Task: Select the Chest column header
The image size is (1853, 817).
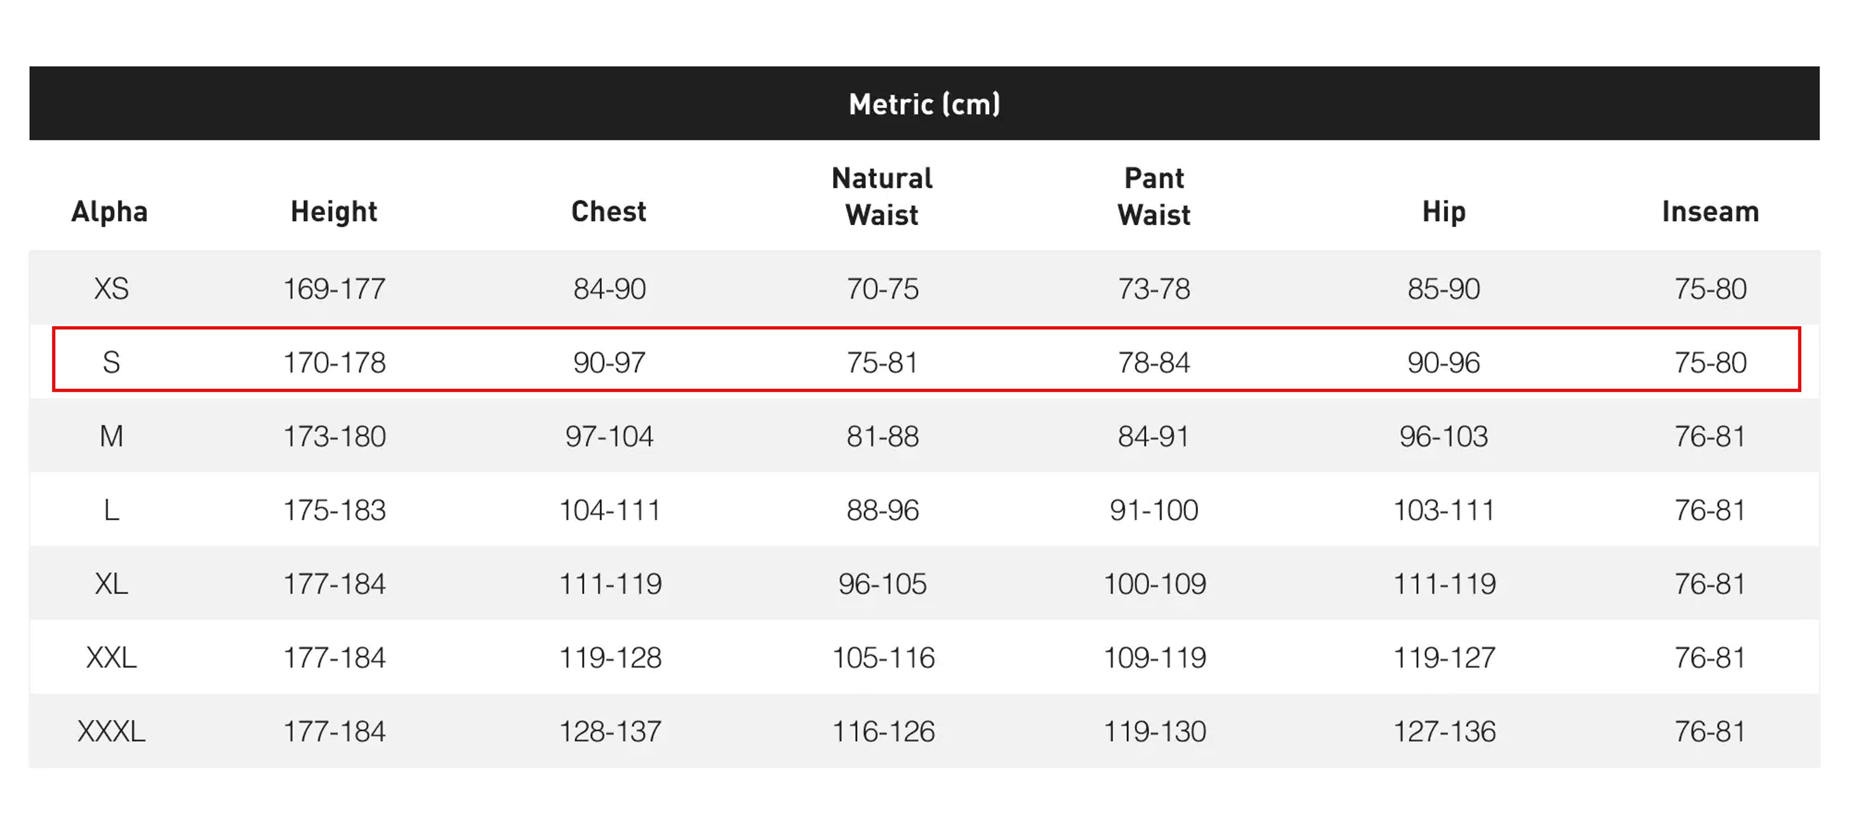Action: 609,211
